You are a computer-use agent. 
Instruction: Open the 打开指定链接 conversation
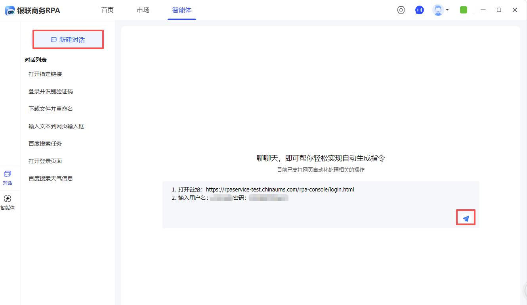[45, 74]
